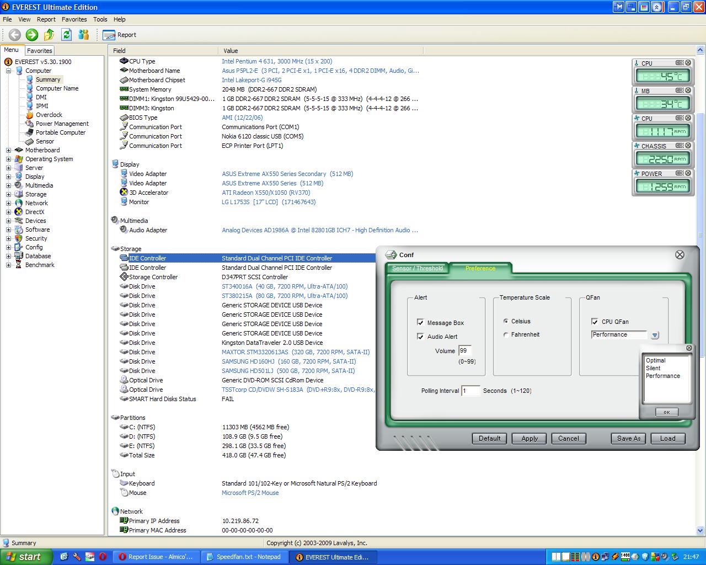Expand the Benchmark tree node
706x565 pixels.
coord(8,265)
